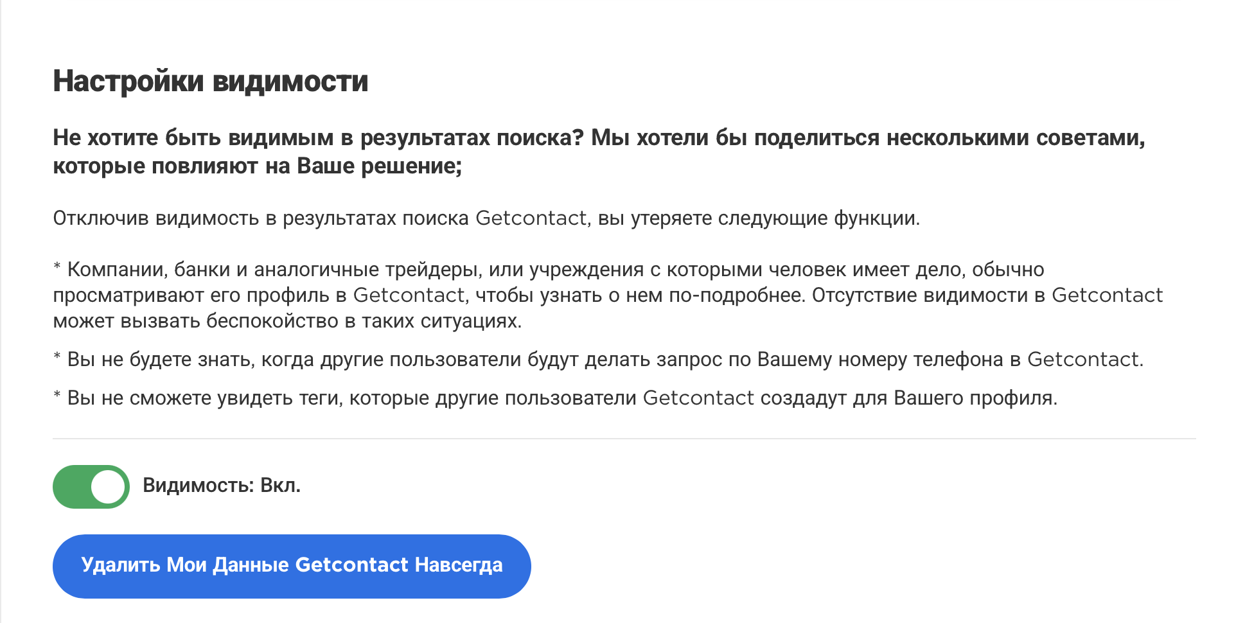Screen dimensions: 1236x623
Task: Click the Видимость: Вкл. label
Action: tap(221, 486)
